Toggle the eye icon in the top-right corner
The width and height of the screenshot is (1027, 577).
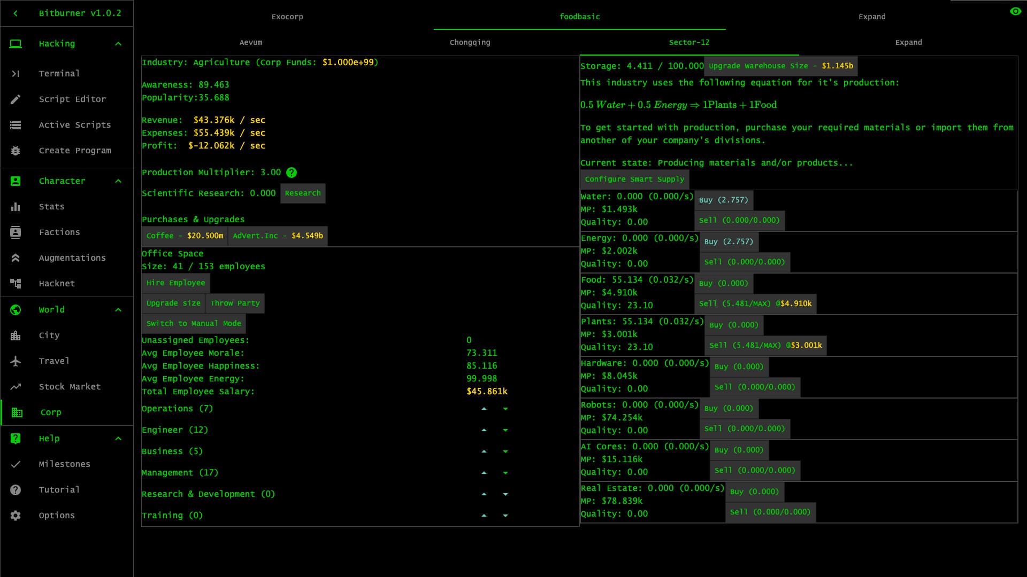pos(1015,11)
